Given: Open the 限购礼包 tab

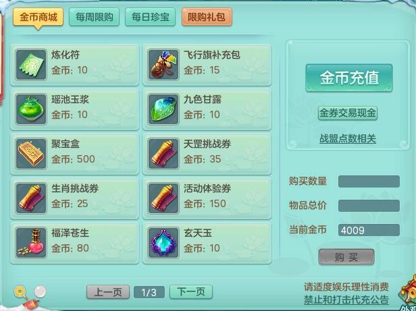Looking at the screenshot, I should tap(207, 17).
